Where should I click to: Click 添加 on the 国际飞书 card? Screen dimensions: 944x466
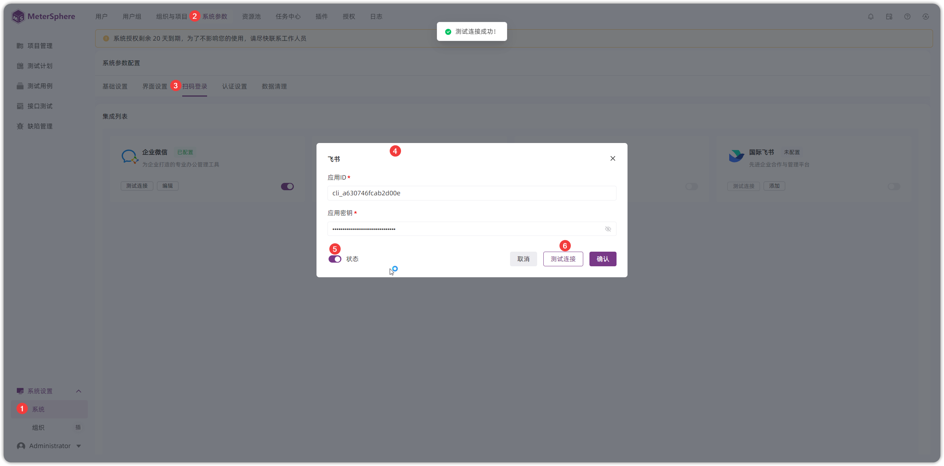774,186
